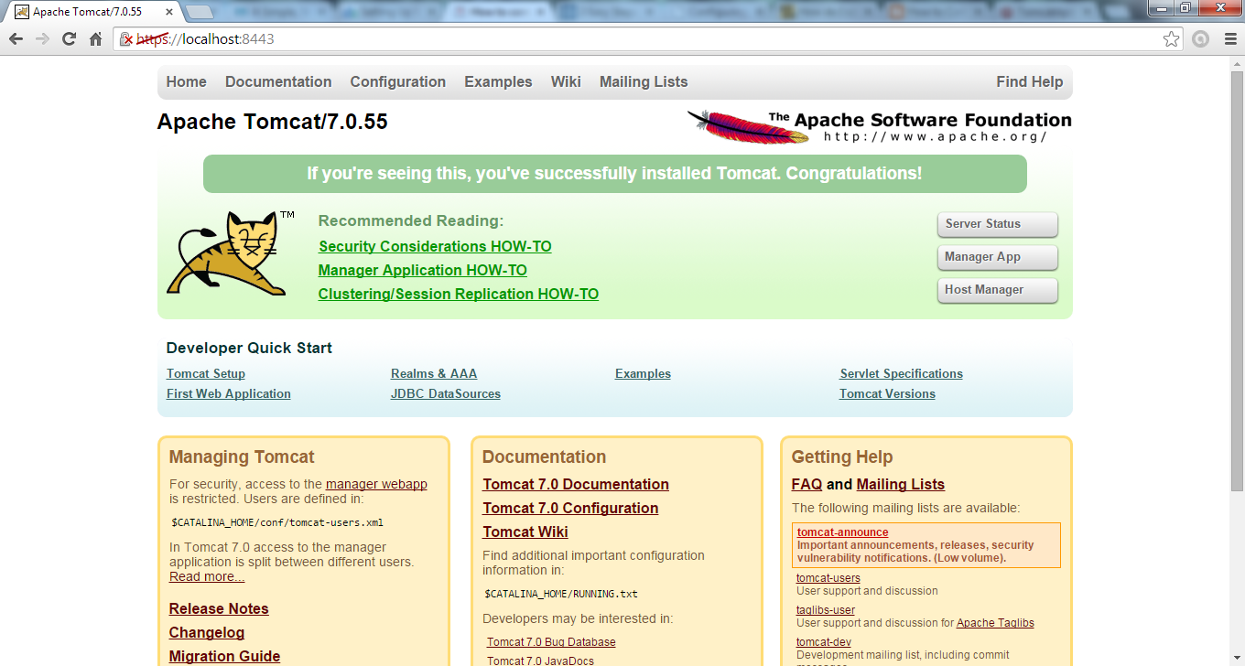Open Security Considerations HOW-TO link
1245x666 pixels.
click(435, 246)
